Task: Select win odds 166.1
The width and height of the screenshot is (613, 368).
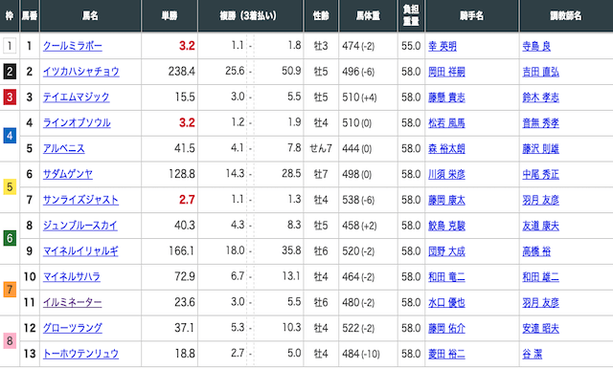Action: click(x=181, y=251)
